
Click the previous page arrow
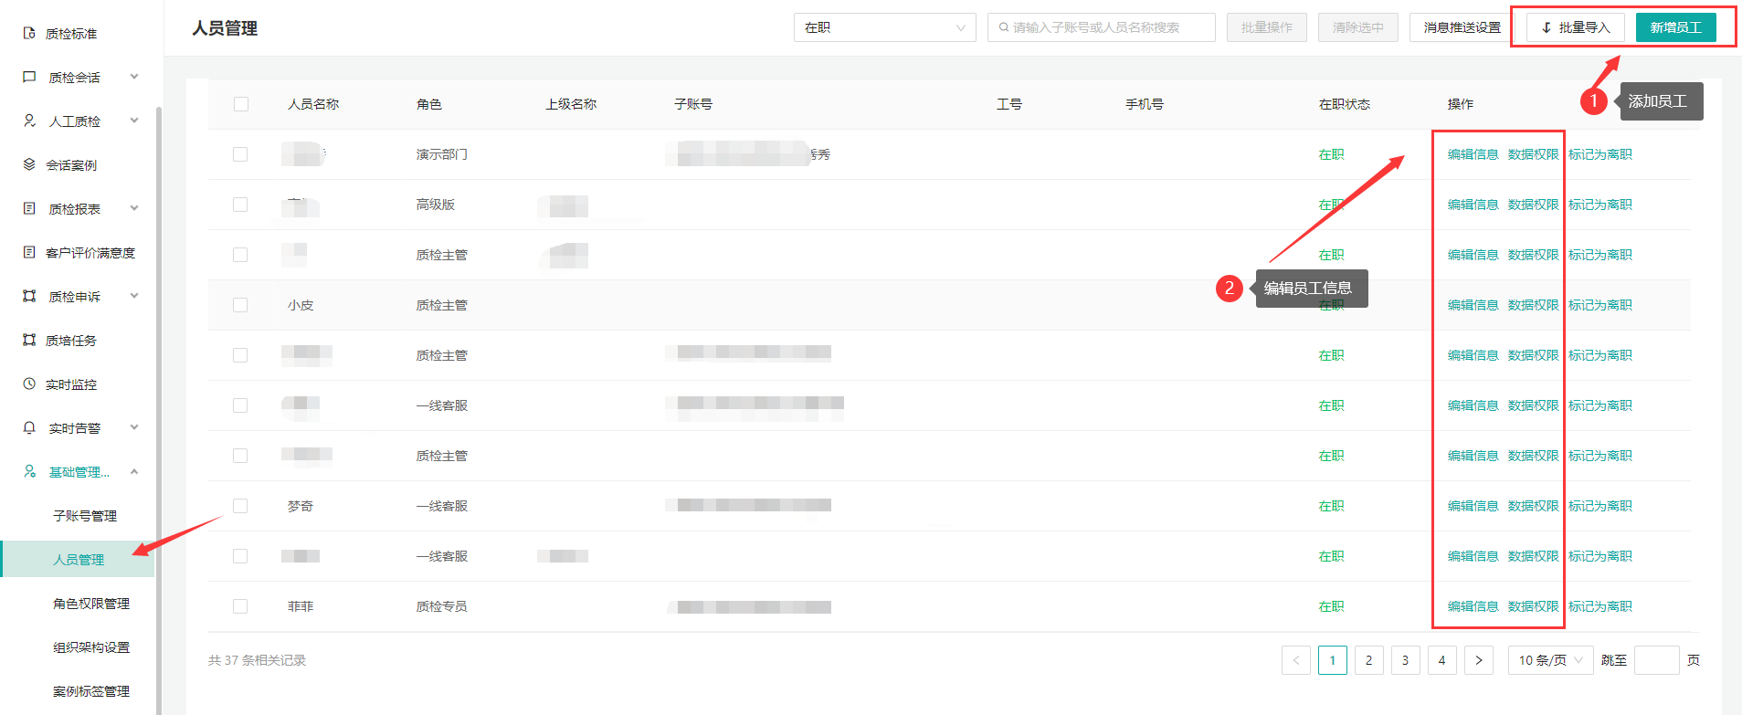1296,660
